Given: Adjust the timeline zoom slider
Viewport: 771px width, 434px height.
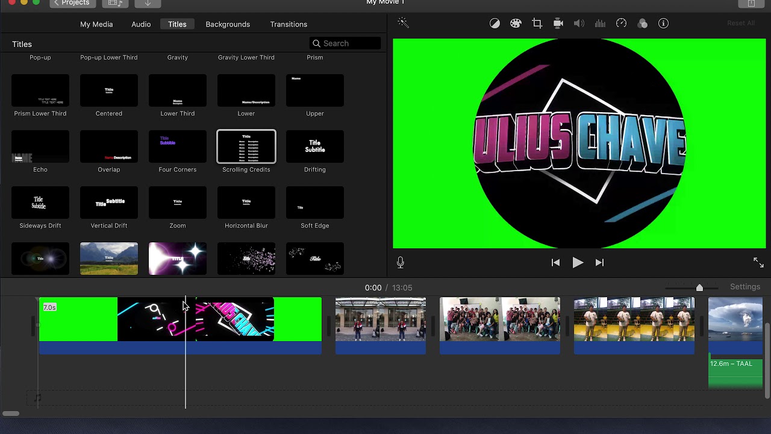Looking at the screenshot, I should pos(699,288).
